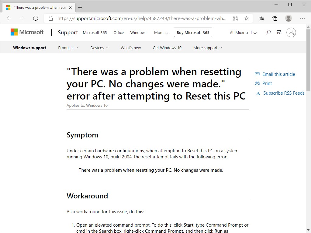311x233 pixels.
Task: Expand the Devices menu
Action: [x=99, y=48]
